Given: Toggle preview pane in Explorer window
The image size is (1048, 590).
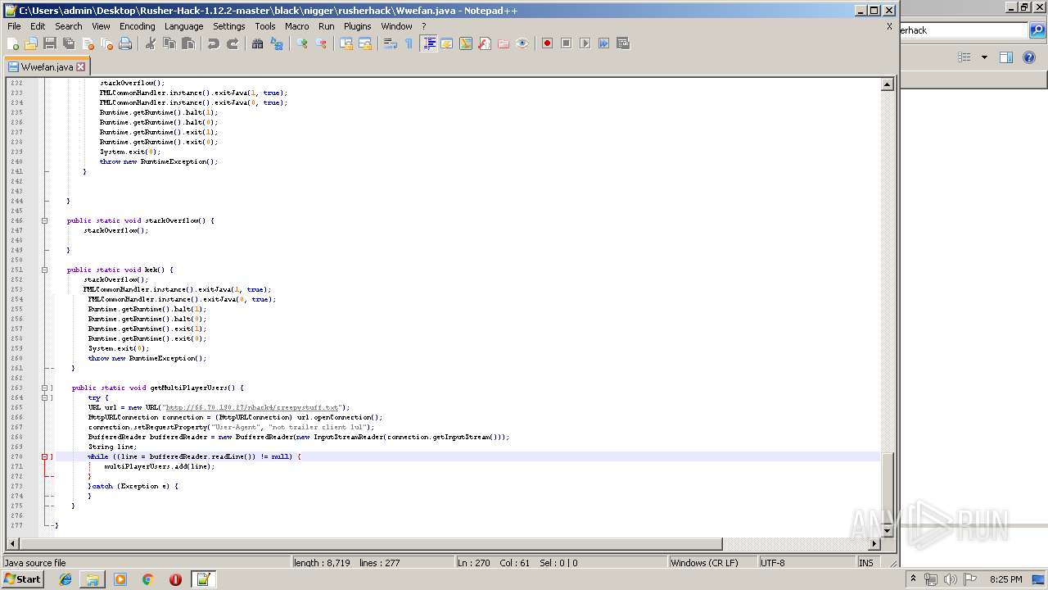Looking at the screenshot, I should click(x=1006, y=57).
